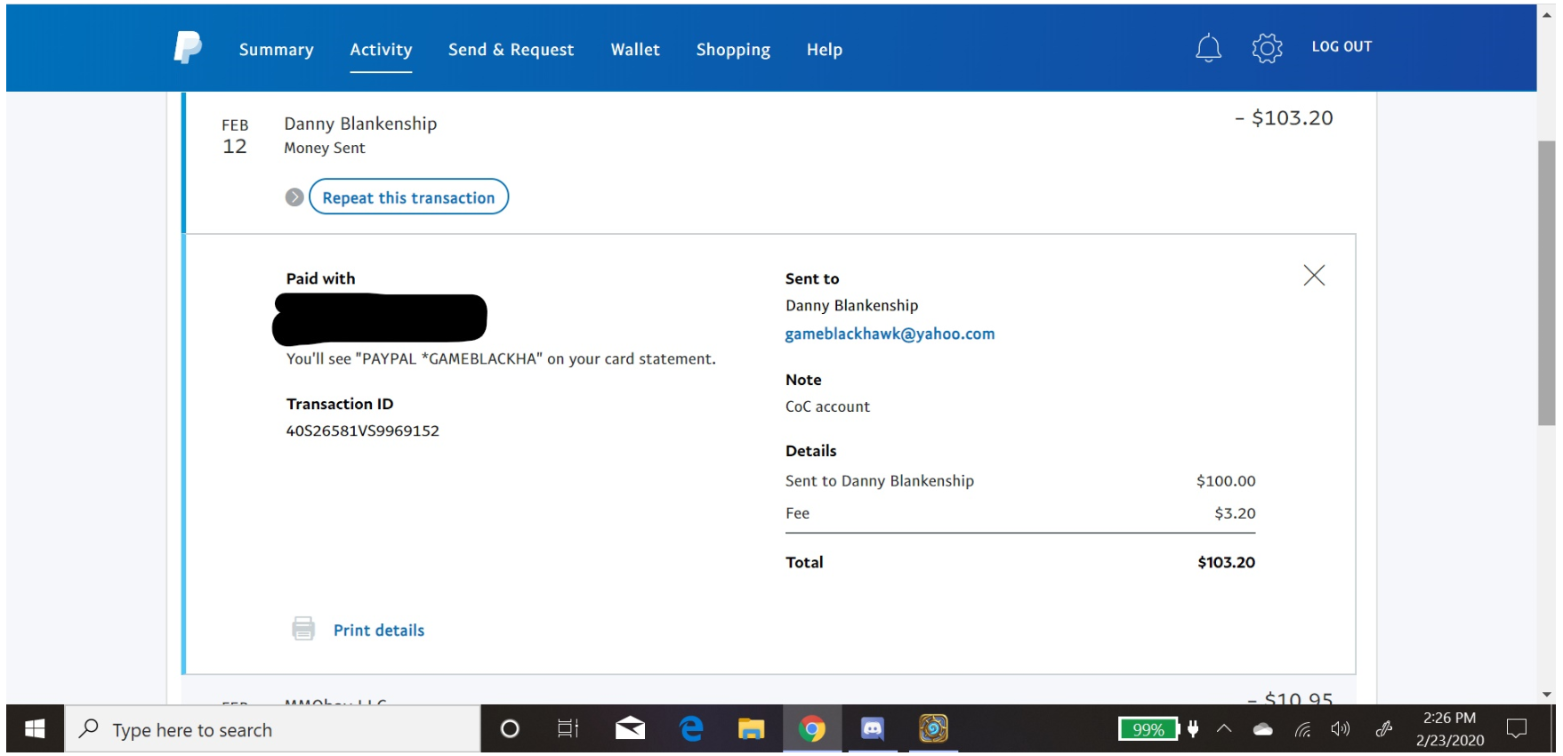
Task: Click the printer icon
Action: coord(303,629)
